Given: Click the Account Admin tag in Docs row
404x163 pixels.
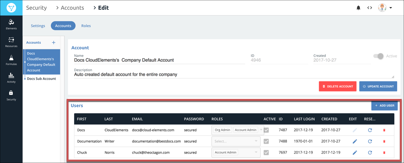Looking at the screenshot, I should [x=246, y=130].
